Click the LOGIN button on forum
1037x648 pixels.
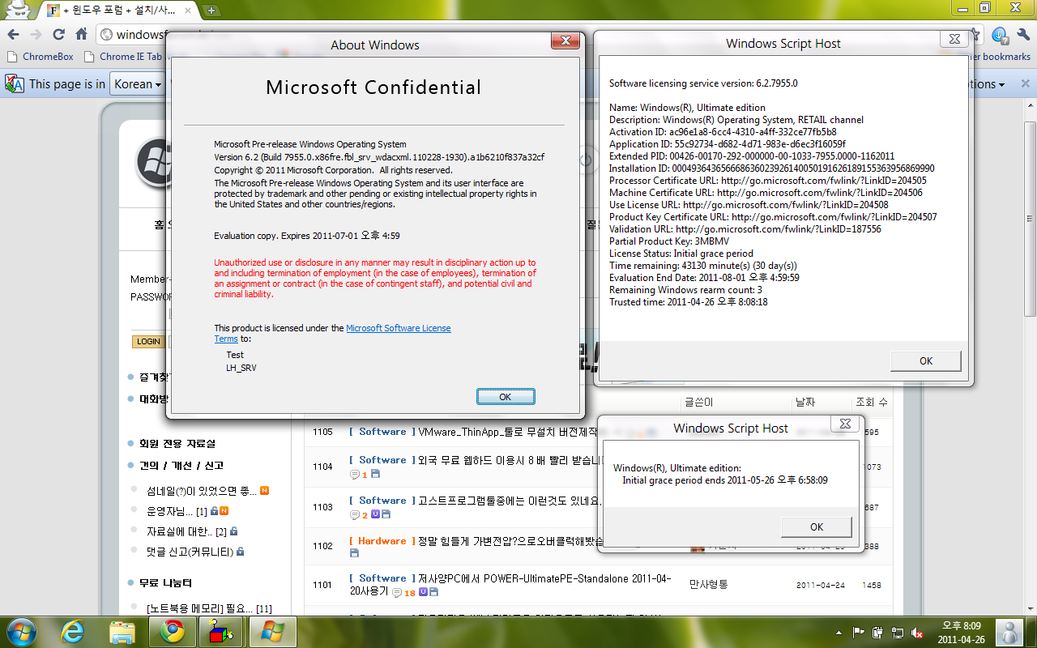click(148, 341)
